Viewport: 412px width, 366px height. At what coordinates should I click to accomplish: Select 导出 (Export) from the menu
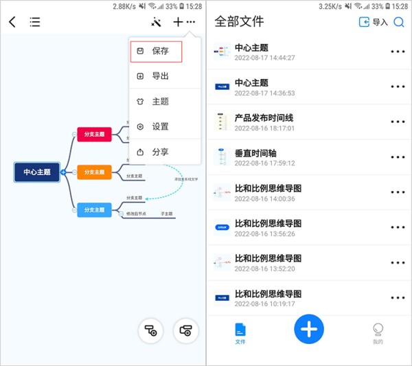[165, 76]
